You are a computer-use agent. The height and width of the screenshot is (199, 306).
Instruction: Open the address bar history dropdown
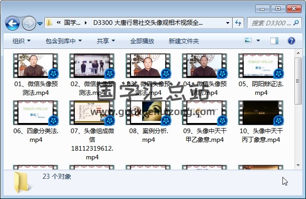coord(228,23)
